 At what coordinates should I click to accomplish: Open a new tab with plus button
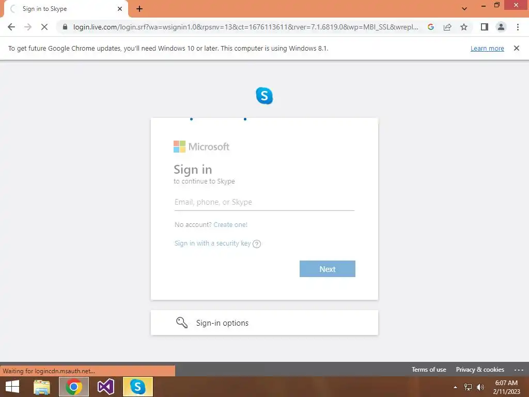(x=139, y=9)
